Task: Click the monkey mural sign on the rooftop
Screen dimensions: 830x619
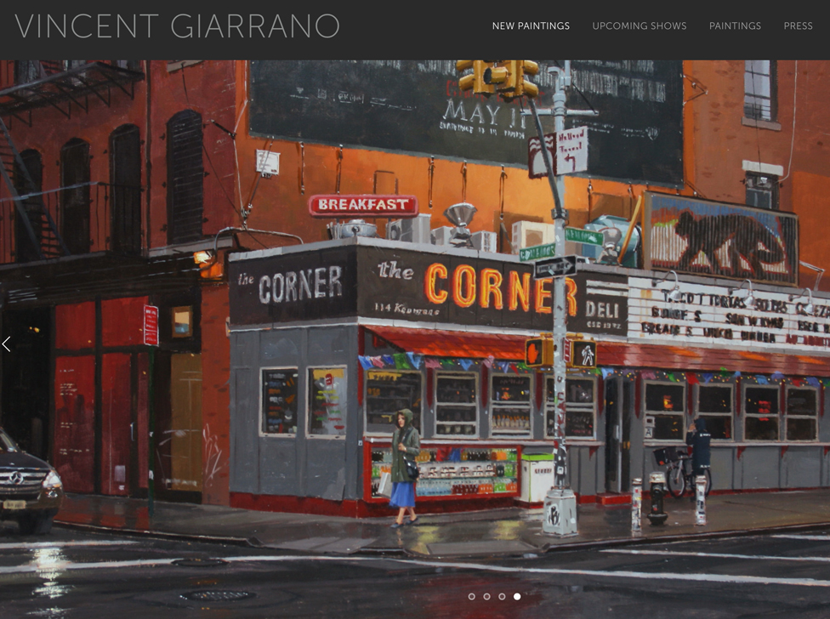Action: (x=721, y=238)
